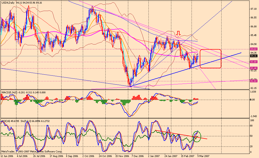This screenshot has height=158, width=259.
Task: Click the MetaQuotes Software Corp copyright text
Action: [x=31, y=151]
